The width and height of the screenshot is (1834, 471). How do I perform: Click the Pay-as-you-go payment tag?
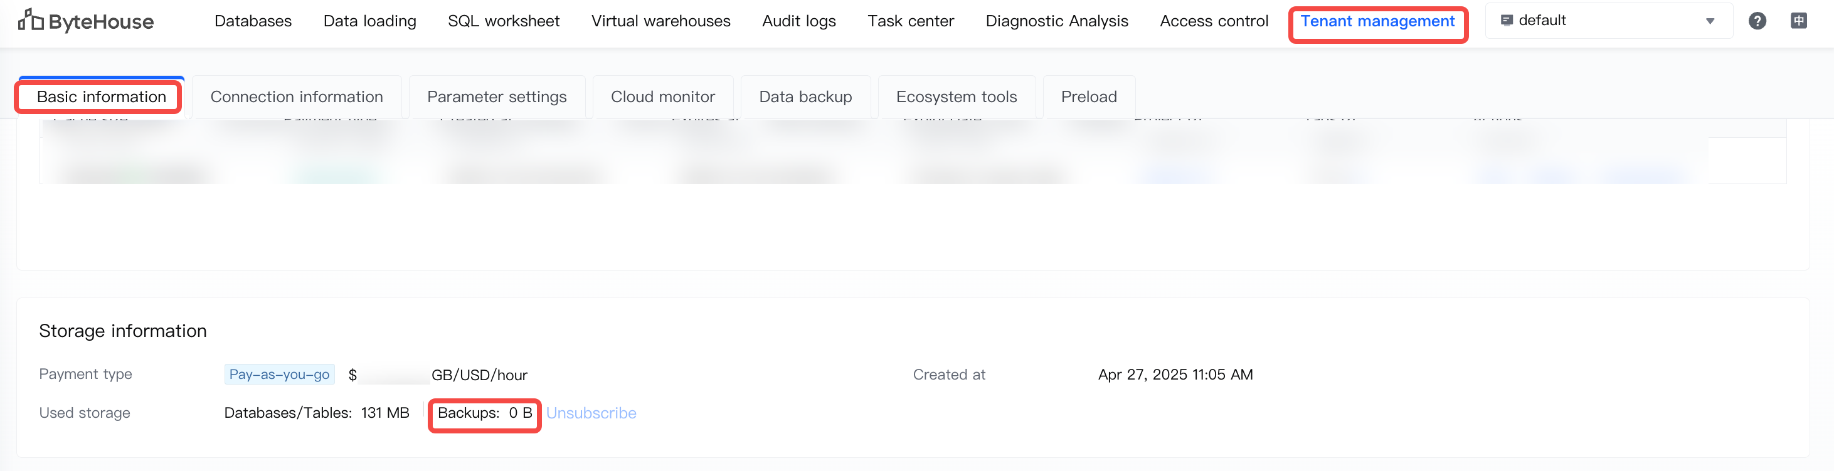279,375
